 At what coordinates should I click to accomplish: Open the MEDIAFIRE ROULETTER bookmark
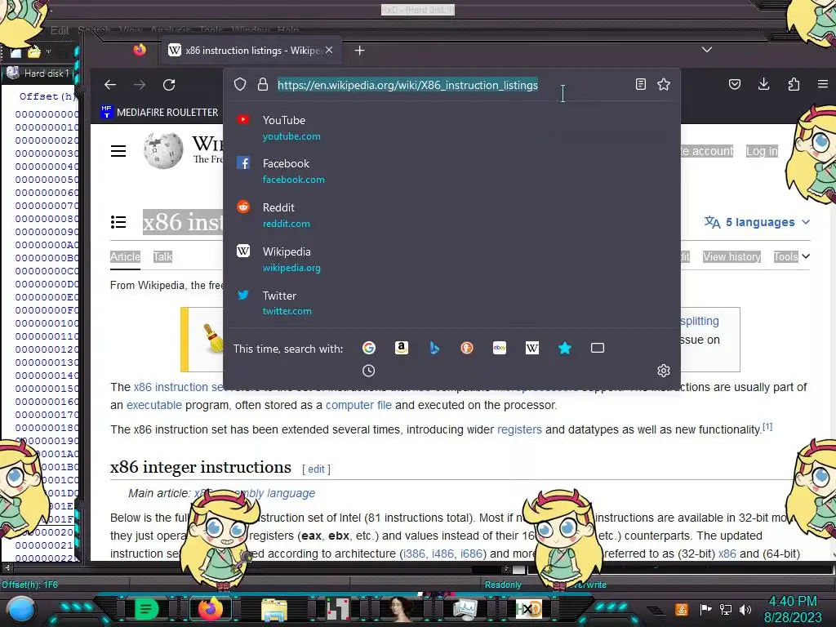(x=159, y=112)
